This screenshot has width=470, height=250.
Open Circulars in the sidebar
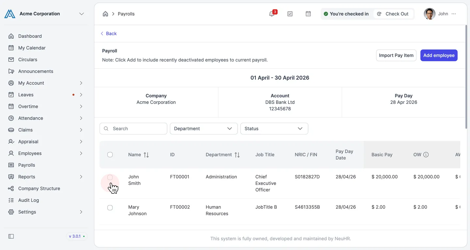pos(28,60)
